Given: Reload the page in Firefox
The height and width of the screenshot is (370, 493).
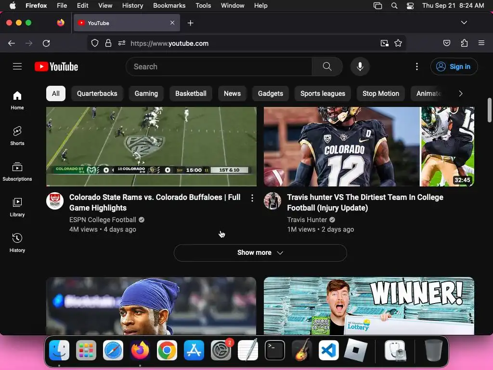Looking at the screenshot, I should (46, 43).
